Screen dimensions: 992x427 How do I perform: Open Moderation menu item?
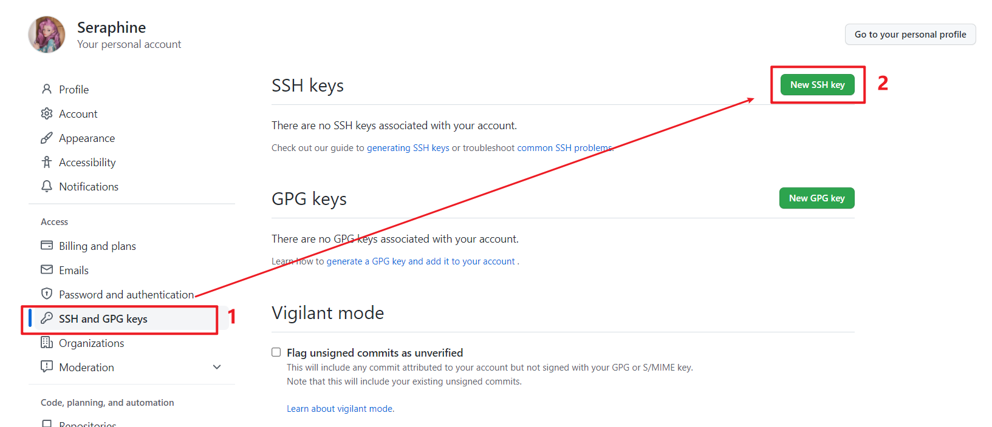(86, 367)
